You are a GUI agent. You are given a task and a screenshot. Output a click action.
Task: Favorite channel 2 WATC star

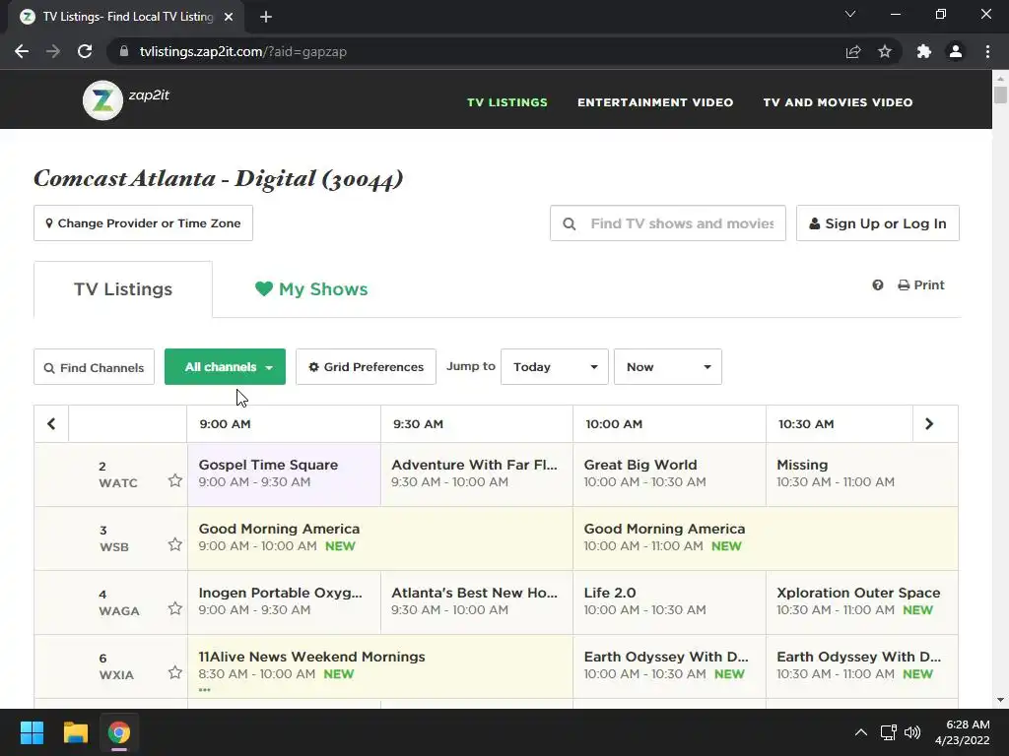[x=175, y=480]
